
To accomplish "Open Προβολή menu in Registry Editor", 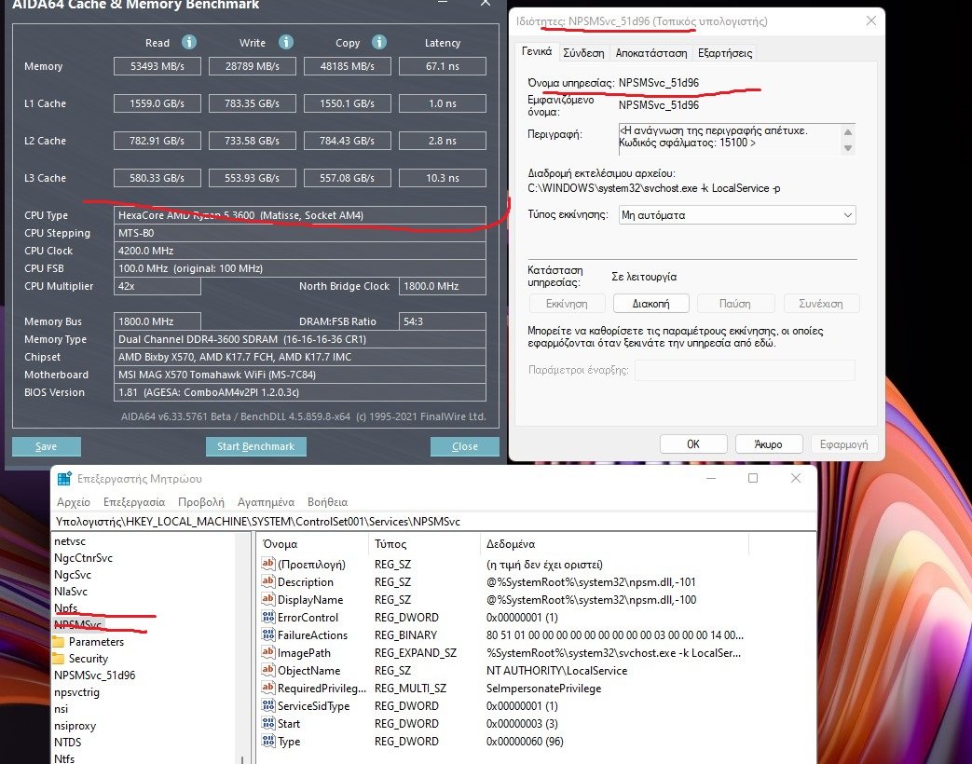I will [201, 502].
